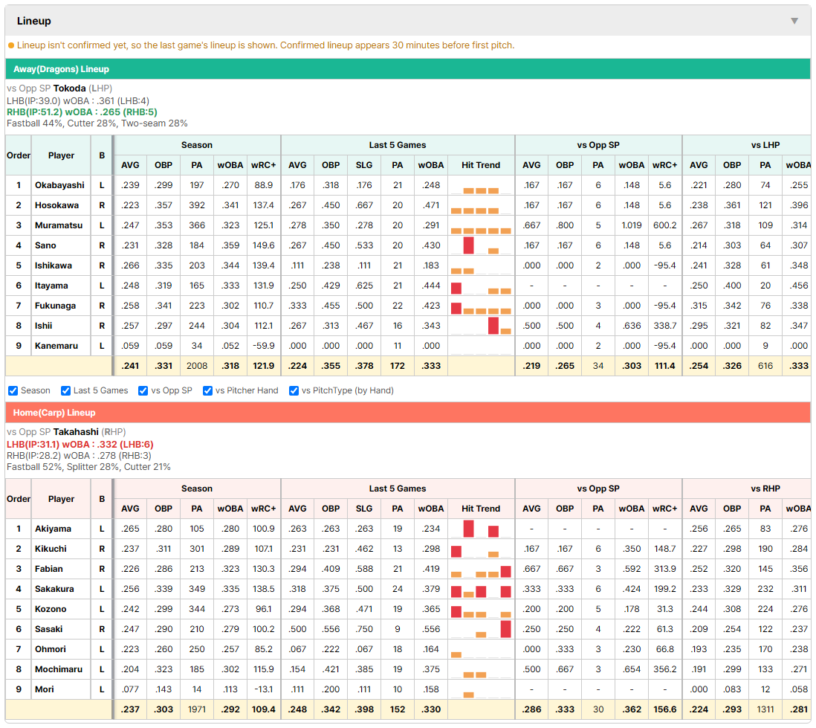The height and width of the screenshot is (728, 816).
Task: Click the Away(Dragons) Lineup header bar
Action: pyautogui.click(x=407, y=68)
